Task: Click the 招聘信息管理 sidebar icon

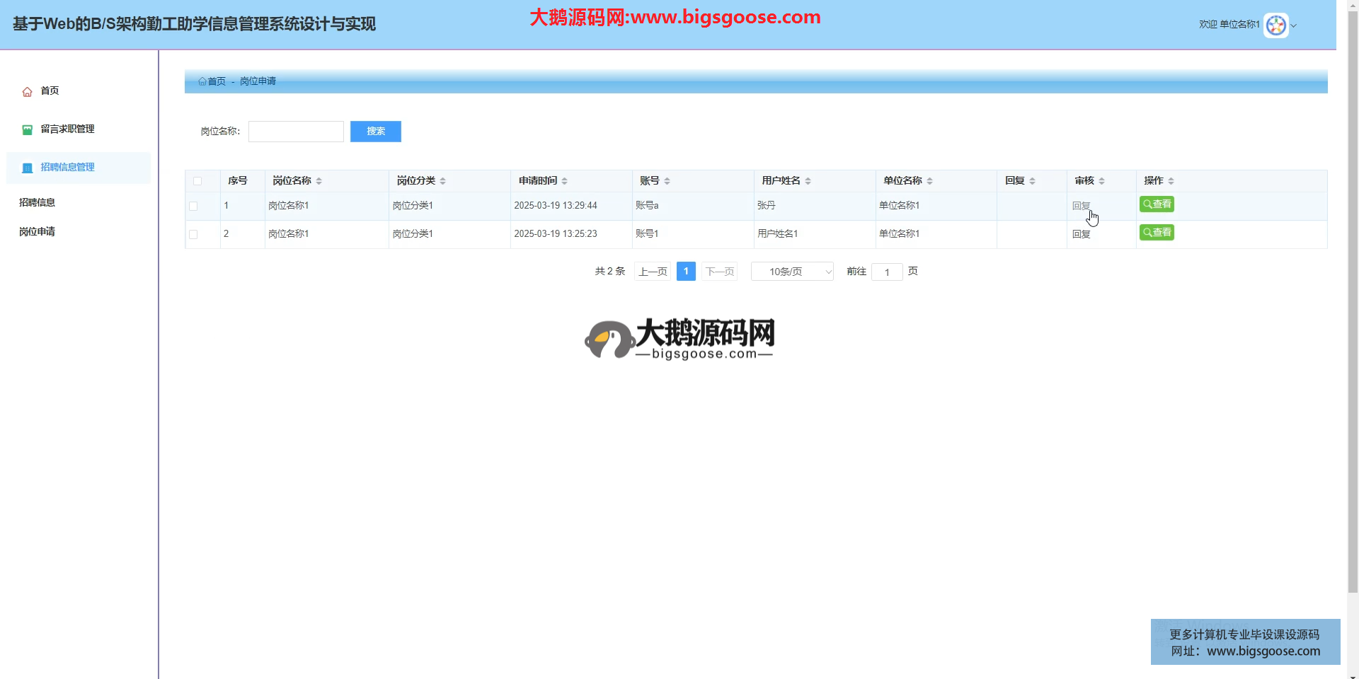Action: [x=28, y=168]
